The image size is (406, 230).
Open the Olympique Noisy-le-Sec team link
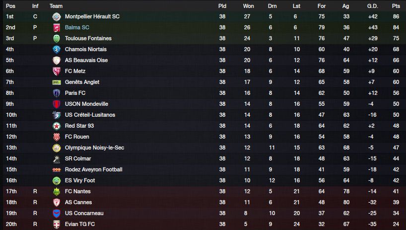[x=94, y=148]
